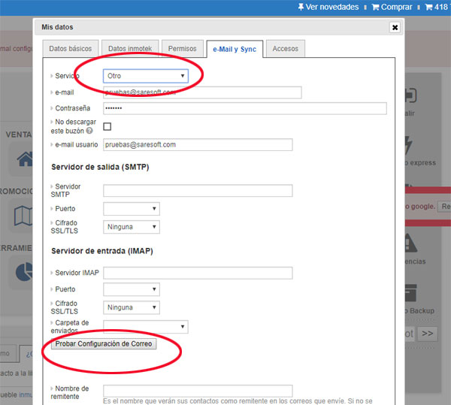Viewport: 451px width, 405px height.
Task: Expand the Carpeta de enviados dropdown
Action: click(x=146, y=327)
